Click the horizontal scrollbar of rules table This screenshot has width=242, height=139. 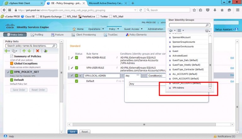(144, 124)
